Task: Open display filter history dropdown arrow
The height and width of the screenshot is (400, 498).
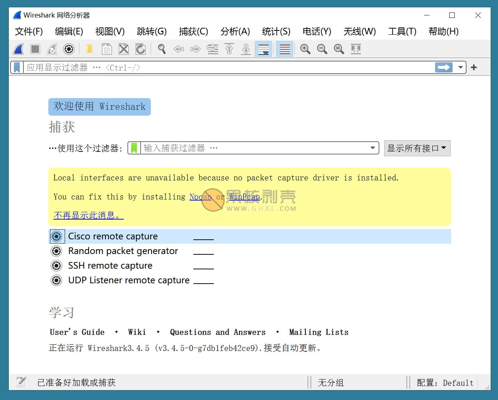Action: pyautogui.click(x=460, y=67)
